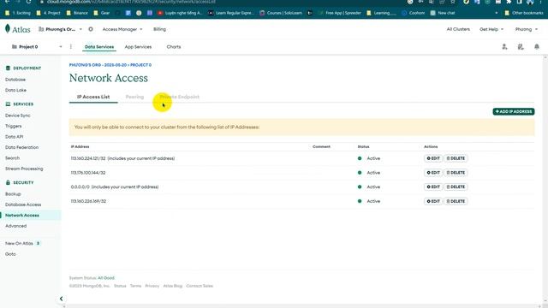Select the Peering tab
The height and width of the screenshot is (308, 548).
pos(134,97)
